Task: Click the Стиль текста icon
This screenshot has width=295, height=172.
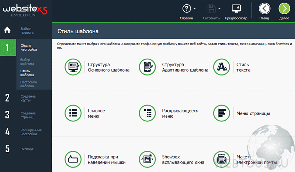Action: pos(222,67)
